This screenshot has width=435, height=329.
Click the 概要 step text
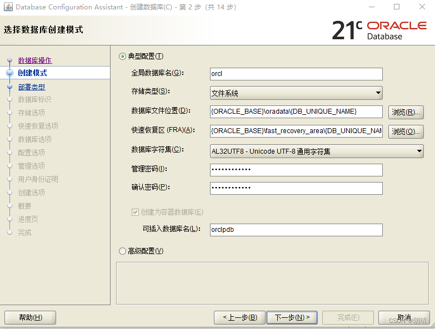coord(24,206)
